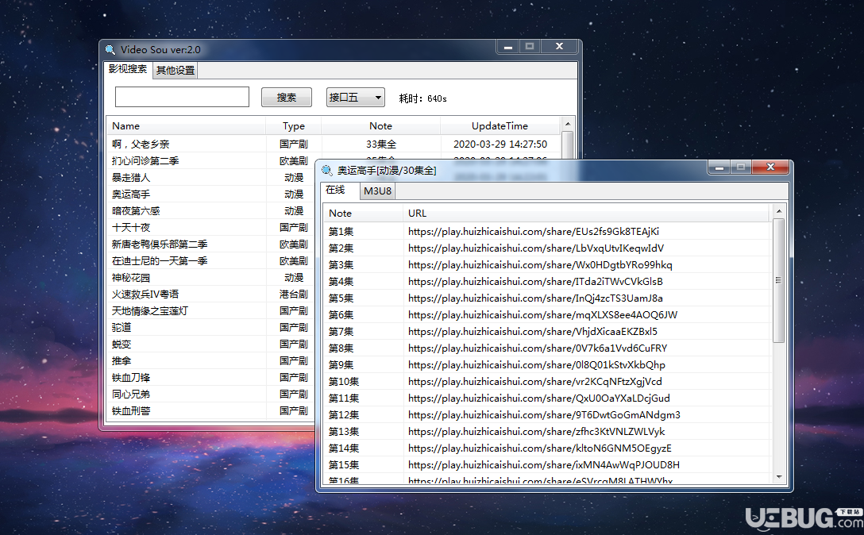
Task: Click the 奥运高手 window magnifier icon
Action: (326, 170)
